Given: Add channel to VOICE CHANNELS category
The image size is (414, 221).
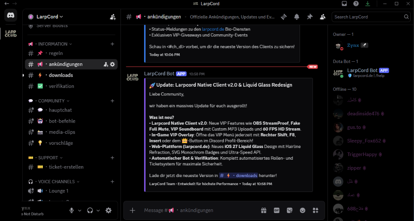Looking at the screenshot, I should coord(112,182).
